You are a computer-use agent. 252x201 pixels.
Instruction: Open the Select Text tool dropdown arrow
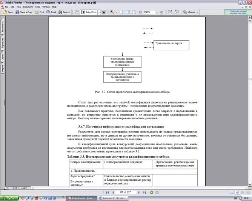(99, 12)
